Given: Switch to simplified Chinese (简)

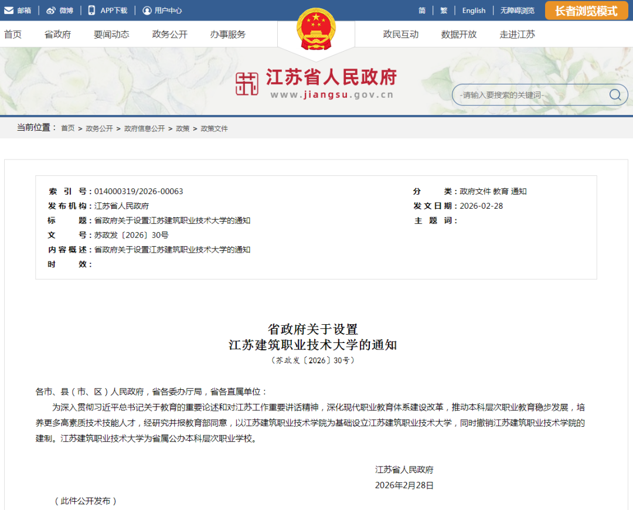Looking at the screenshot, I should point(422,11).
